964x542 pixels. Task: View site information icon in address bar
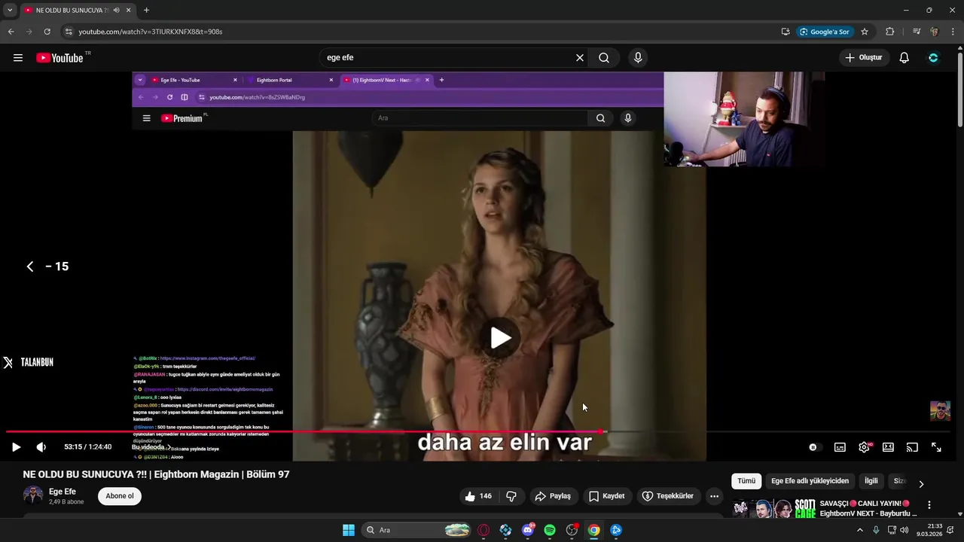(x=69, y=32)
